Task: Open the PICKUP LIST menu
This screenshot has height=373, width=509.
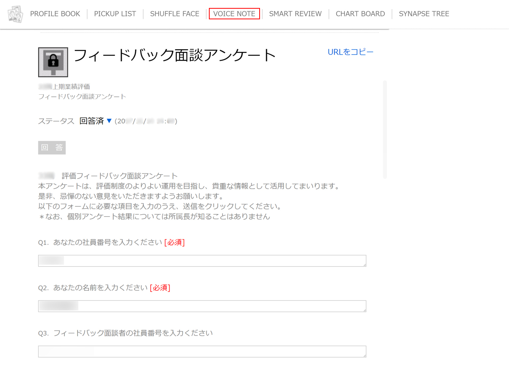Action: 115,14
